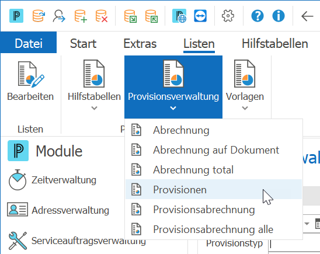
Task: Open the small dropdown arrow above Provisionstyp
Action: [307, 224]
